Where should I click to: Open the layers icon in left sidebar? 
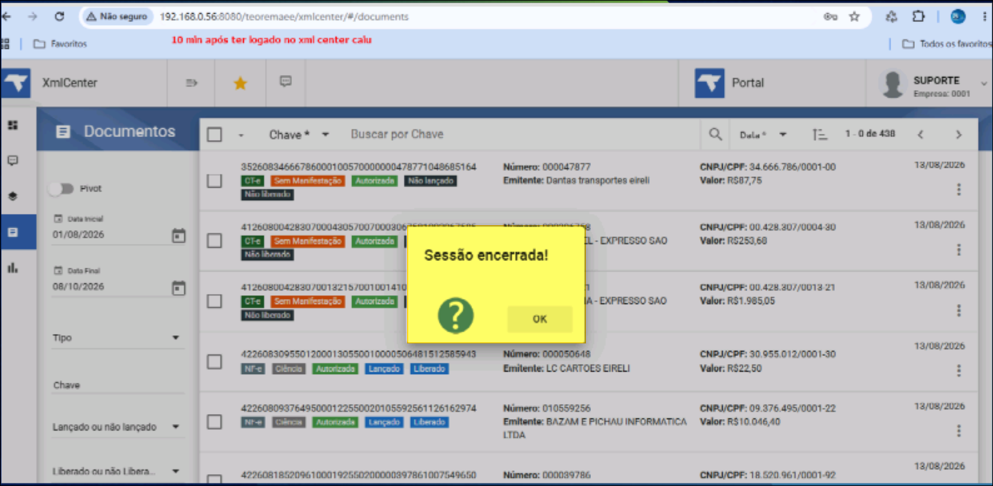(x=13, y=196)
